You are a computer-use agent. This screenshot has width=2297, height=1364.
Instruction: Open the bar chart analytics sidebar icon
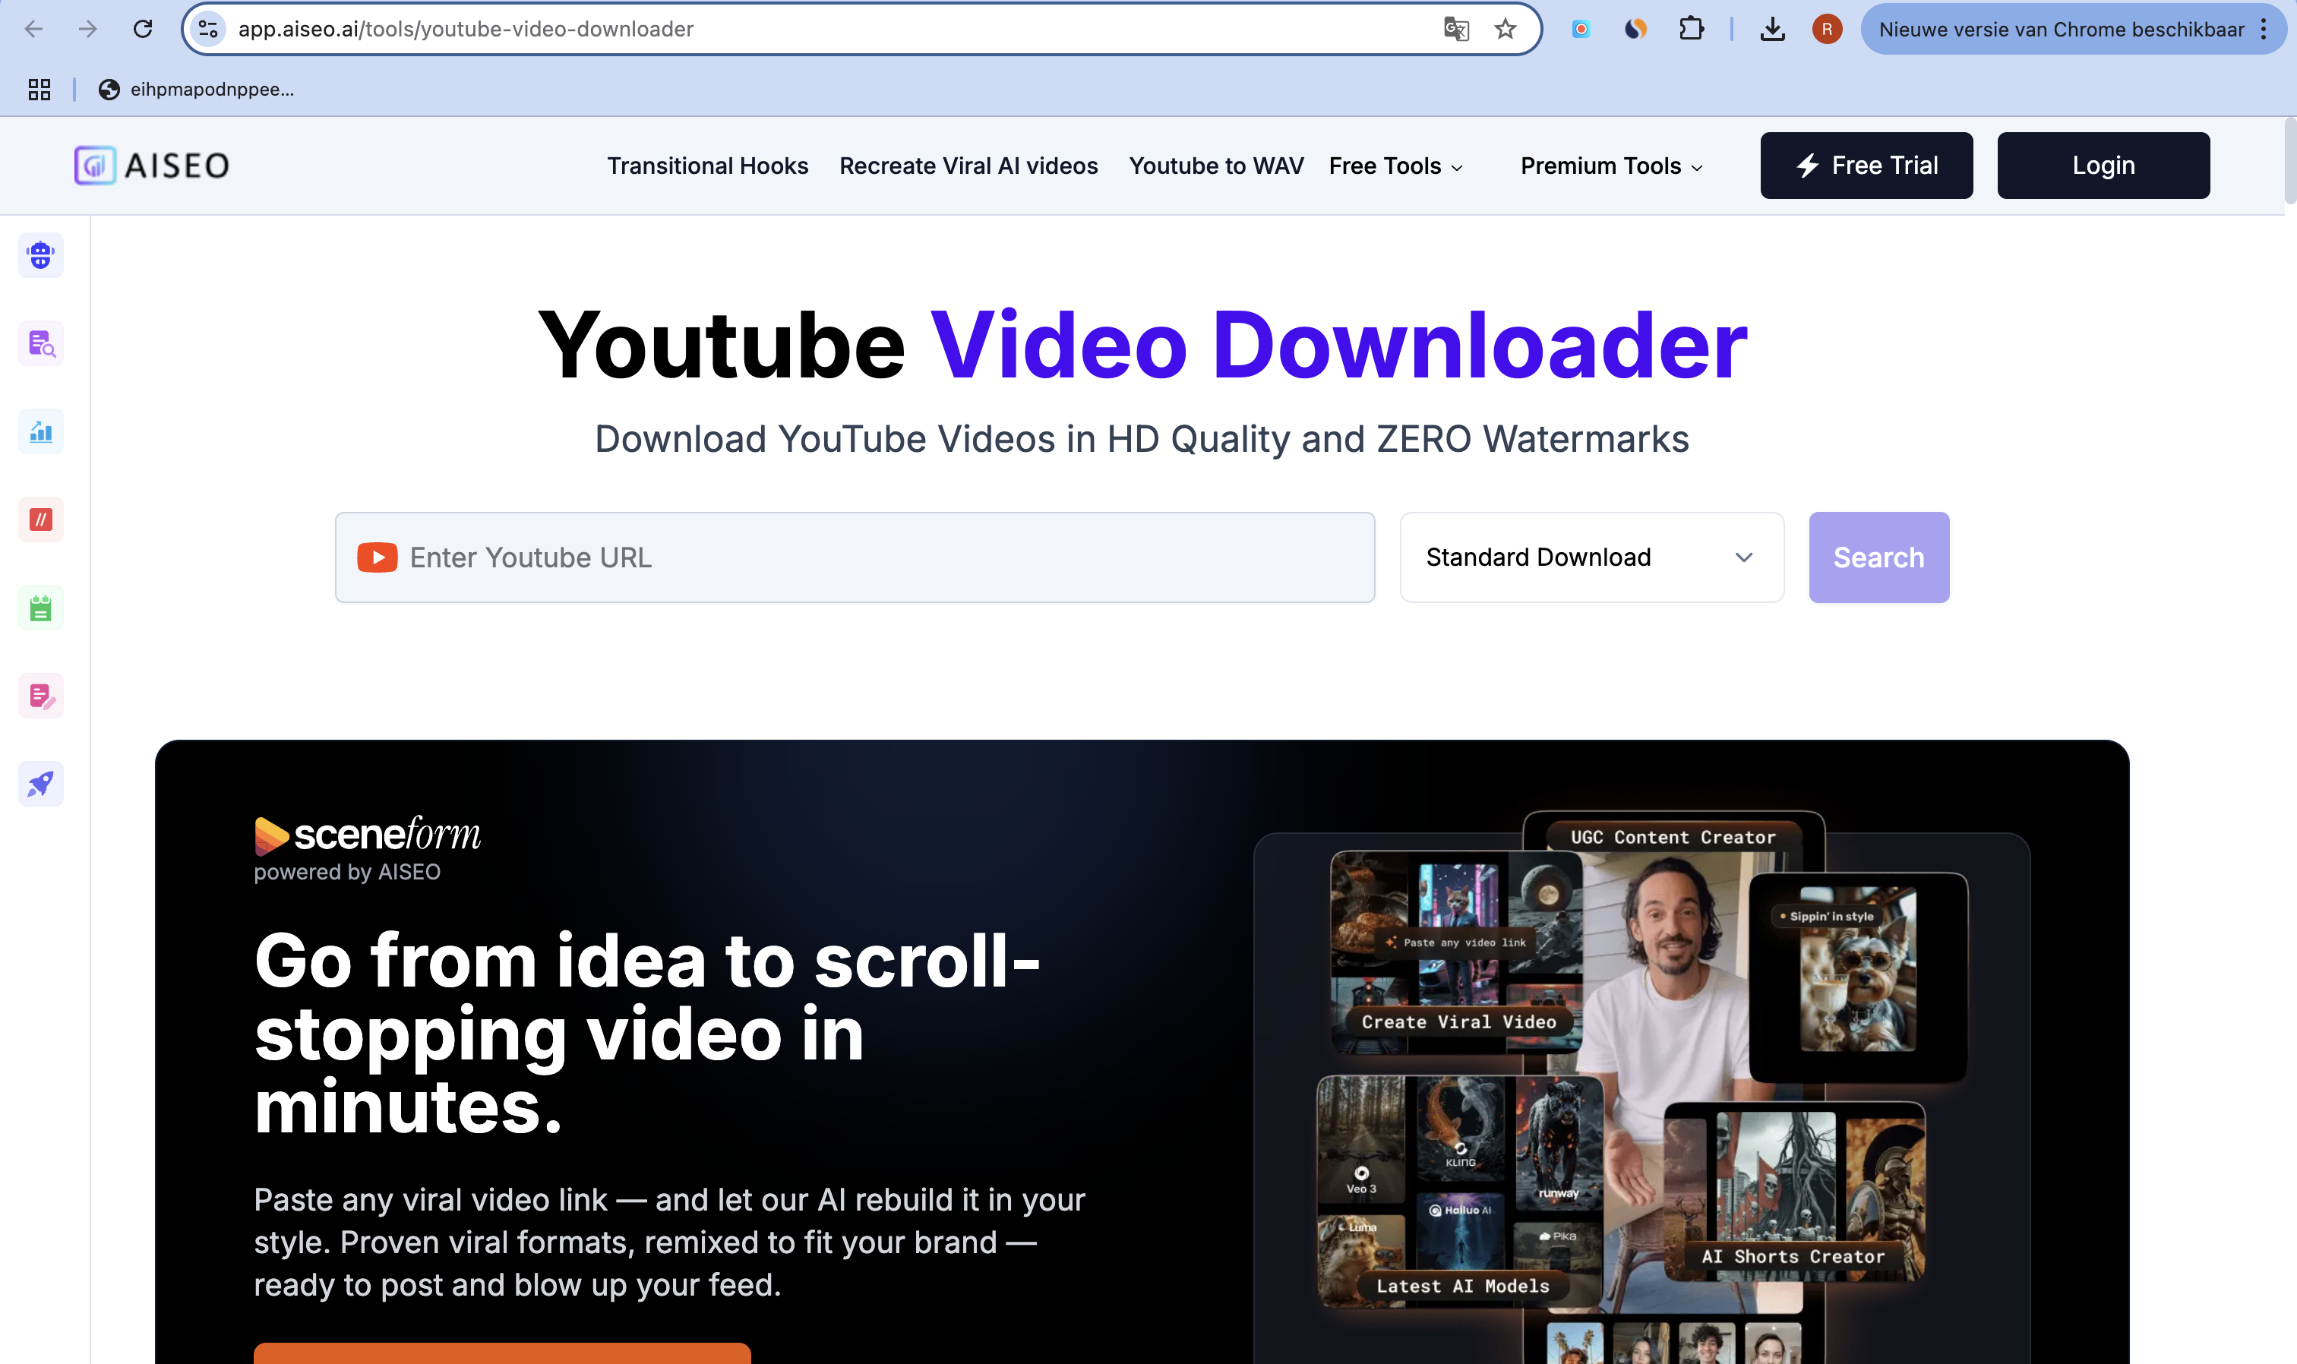click(40, 431)
